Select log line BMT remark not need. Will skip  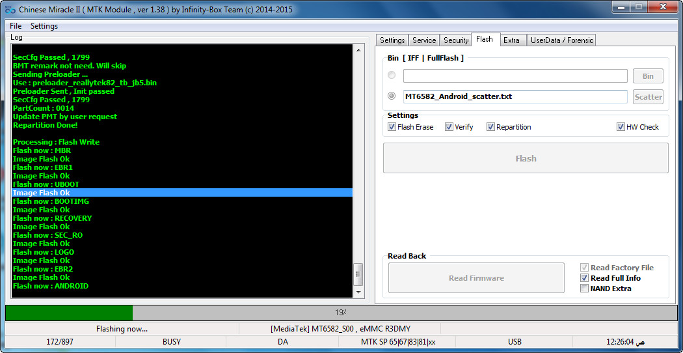coord(69,66)
